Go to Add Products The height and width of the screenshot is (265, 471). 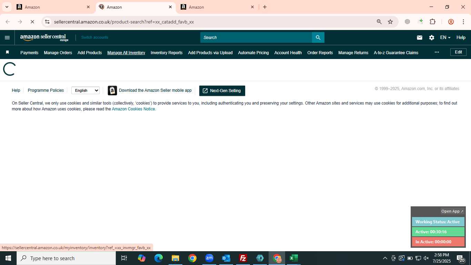tap(90, 52)
